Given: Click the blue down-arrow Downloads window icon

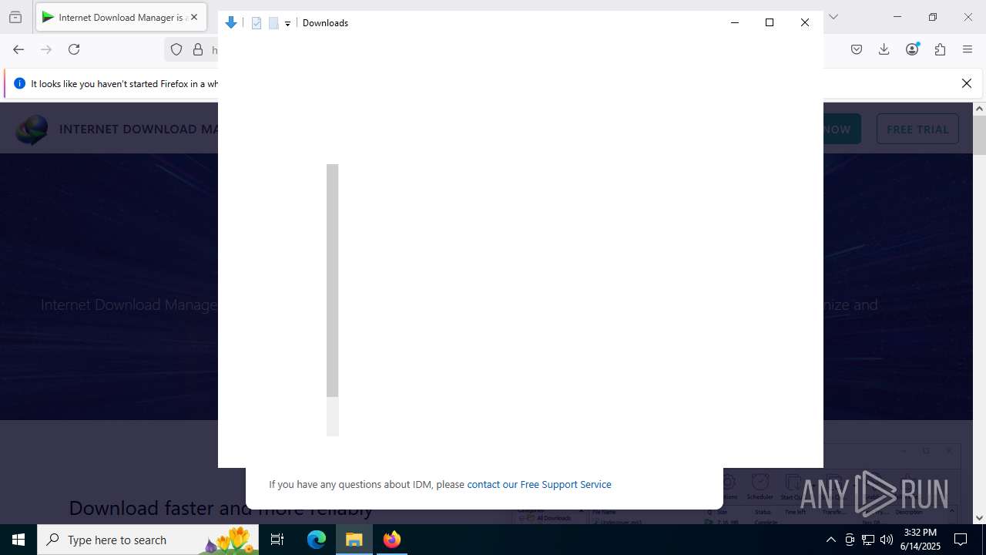Looking at the screenshot, I should click(231, 23).
